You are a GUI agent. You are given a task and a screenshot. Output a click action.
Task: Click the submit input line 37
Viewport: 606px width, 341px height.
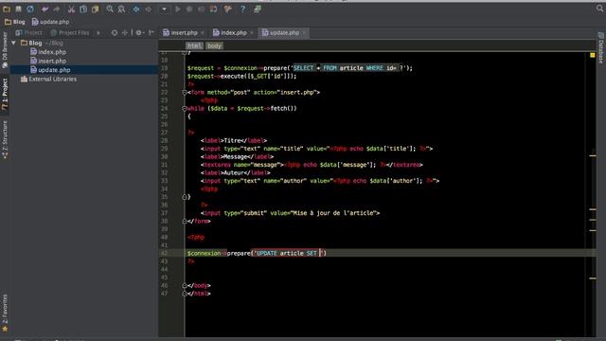(290, 213)
